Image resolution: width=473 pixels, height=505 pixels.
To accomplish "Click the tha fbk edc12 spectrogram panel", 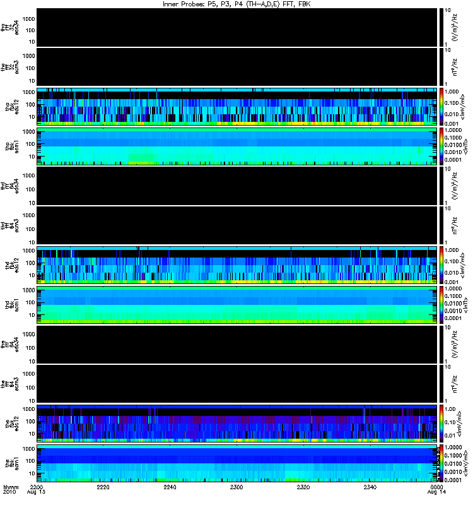I will (237, 107).
